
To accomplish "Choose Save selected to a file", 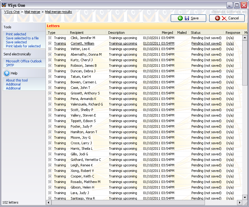I will 22,38.
